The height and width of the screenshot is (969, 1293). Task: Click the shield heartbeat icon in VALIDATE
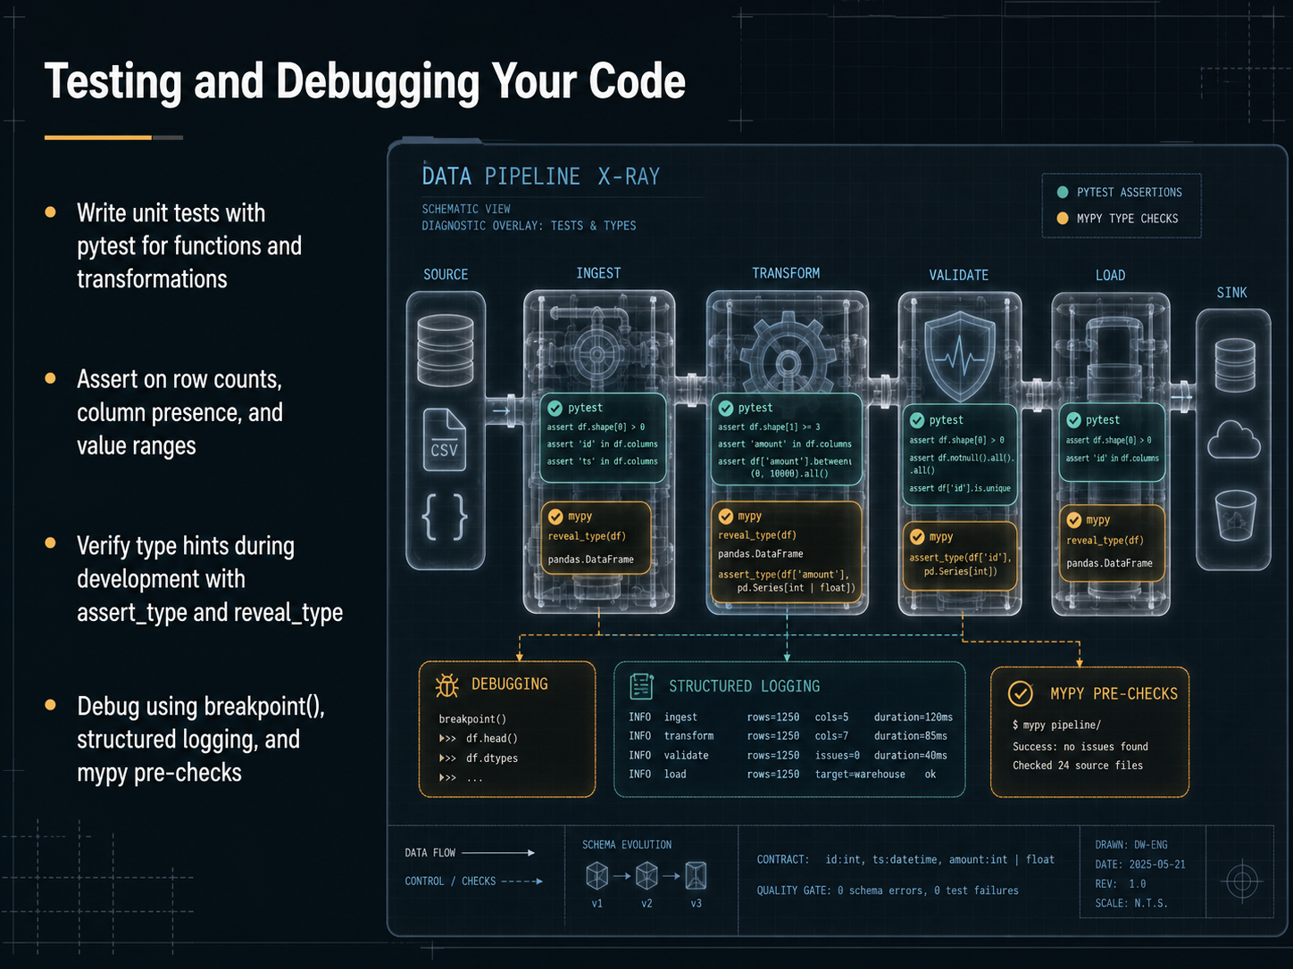tap(960, 355)
